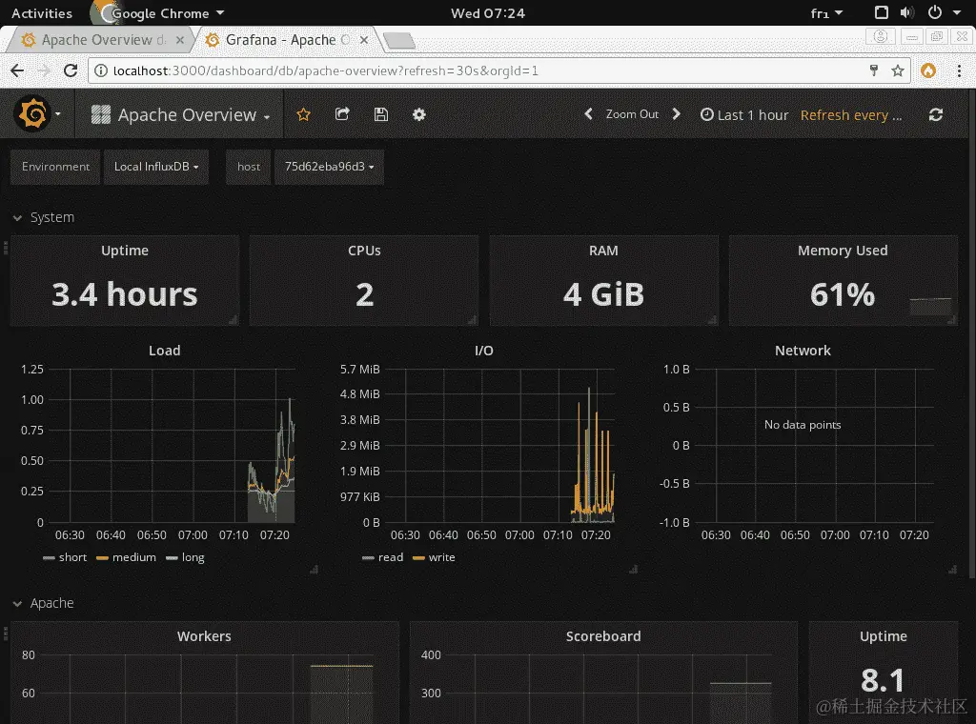Click the CPUs panel title
Image resolution: width=976 pixels, height=724 pixels.
pos(364,250)
